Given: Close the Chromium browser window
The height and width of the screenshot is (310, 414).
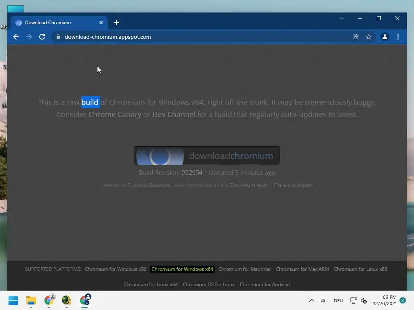Looking at the screenshot, I should [397, 18].
